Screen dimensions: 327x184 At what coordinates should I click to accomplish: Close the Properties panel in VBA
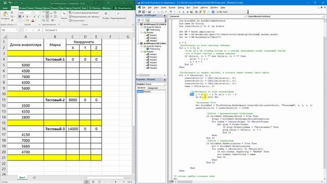click(x=165, y=80)
